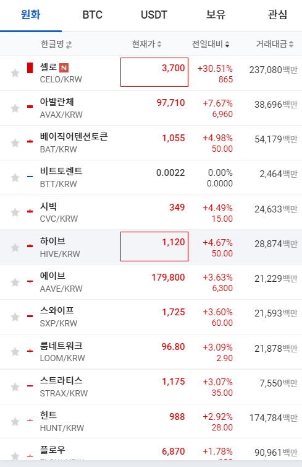This screenshot has width=302, height=467.
Task: Open the 헌트 HUNT/KRW row
Action: pos(151,421)
